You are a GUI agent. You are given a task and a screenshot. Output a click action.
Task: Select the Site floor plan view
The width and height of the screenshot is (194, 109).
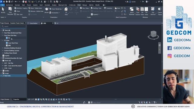(x=9, y=38)
